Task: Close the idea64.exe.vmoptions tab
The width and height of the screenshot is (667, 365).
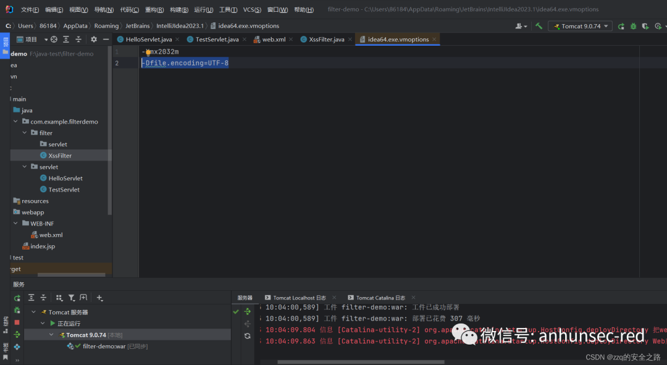Action: coord(434,39)
